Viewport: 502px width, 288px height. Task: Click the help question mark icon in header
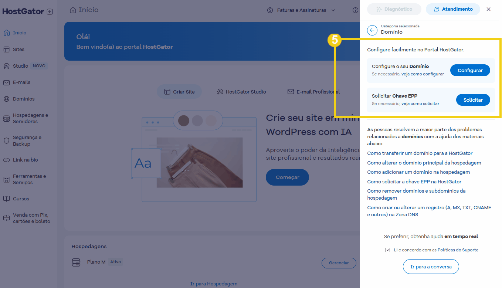tap(355, 10)
